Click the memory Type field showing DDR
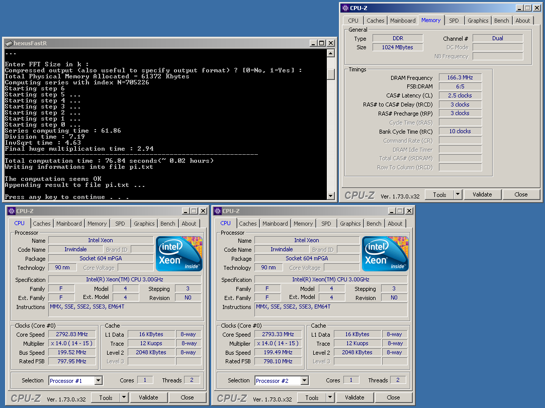The width and height of the screenshot is (545, 408). coord(398,38)
